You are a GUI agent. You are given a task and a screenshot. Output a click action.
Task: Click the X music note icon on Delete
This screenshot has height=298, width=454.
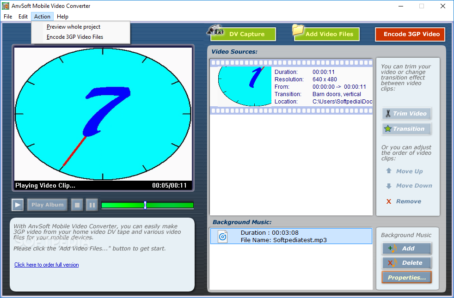(393, 263)
